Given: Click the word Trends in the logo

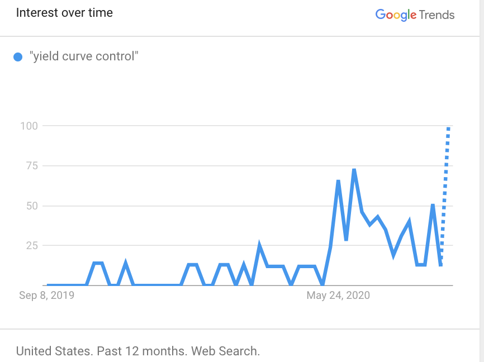Looking at the screenshot, I should coord(436,15).
